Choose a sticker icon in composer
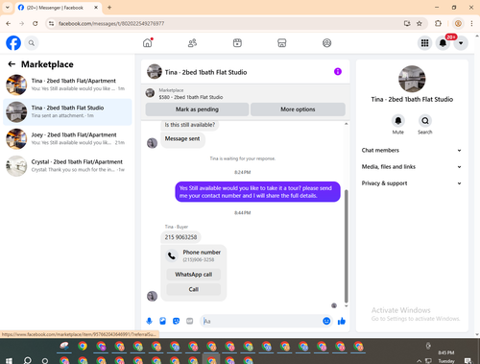480x364 pixels. (176, 321)
